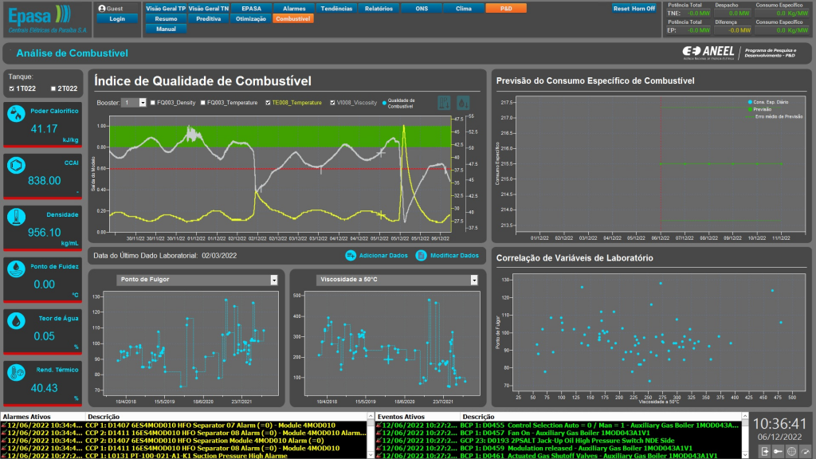Viewport: 816px width, 459px height.
Task: Open the Booster number dropdown
Action: click(x=143, y=103)
